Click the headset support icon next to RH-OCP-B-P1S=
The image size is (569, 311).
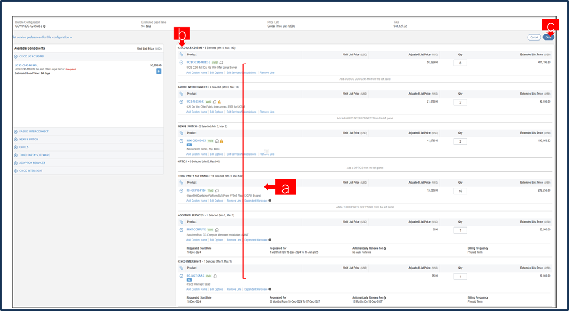217,190
